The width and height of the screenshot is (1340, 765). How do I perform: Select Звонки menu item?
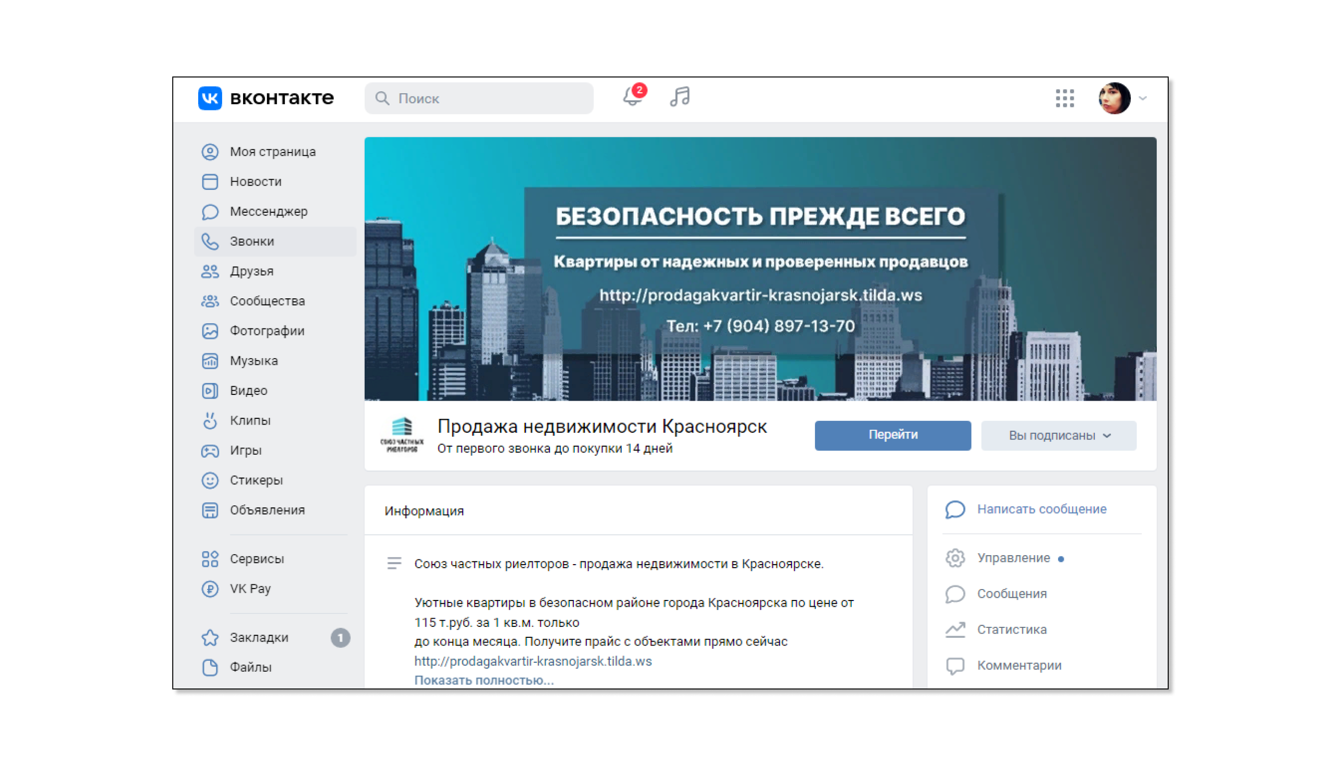275,241
